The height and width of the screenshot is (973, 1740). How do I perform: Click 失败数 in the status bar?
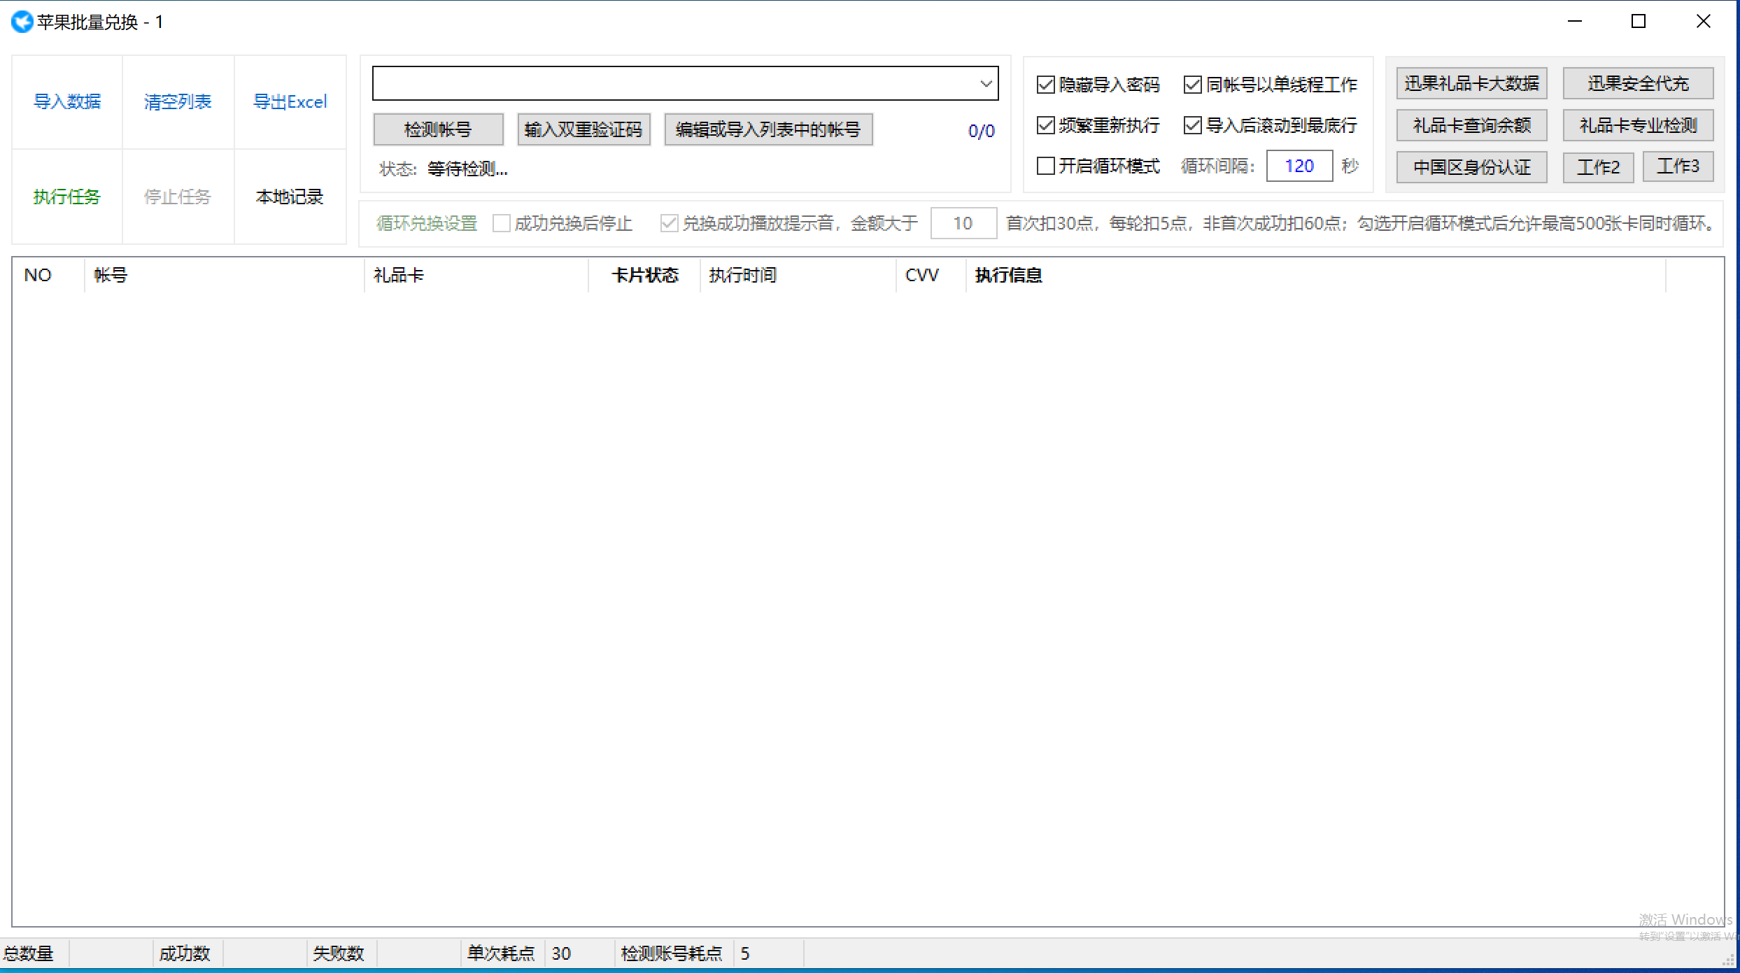click(339, 953)
